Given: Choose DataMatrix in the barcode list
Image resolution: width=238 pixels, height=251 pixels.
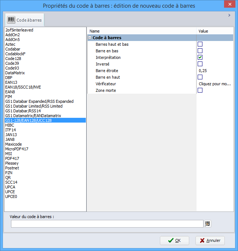Looking at the screenshot, I should point(15,73).
